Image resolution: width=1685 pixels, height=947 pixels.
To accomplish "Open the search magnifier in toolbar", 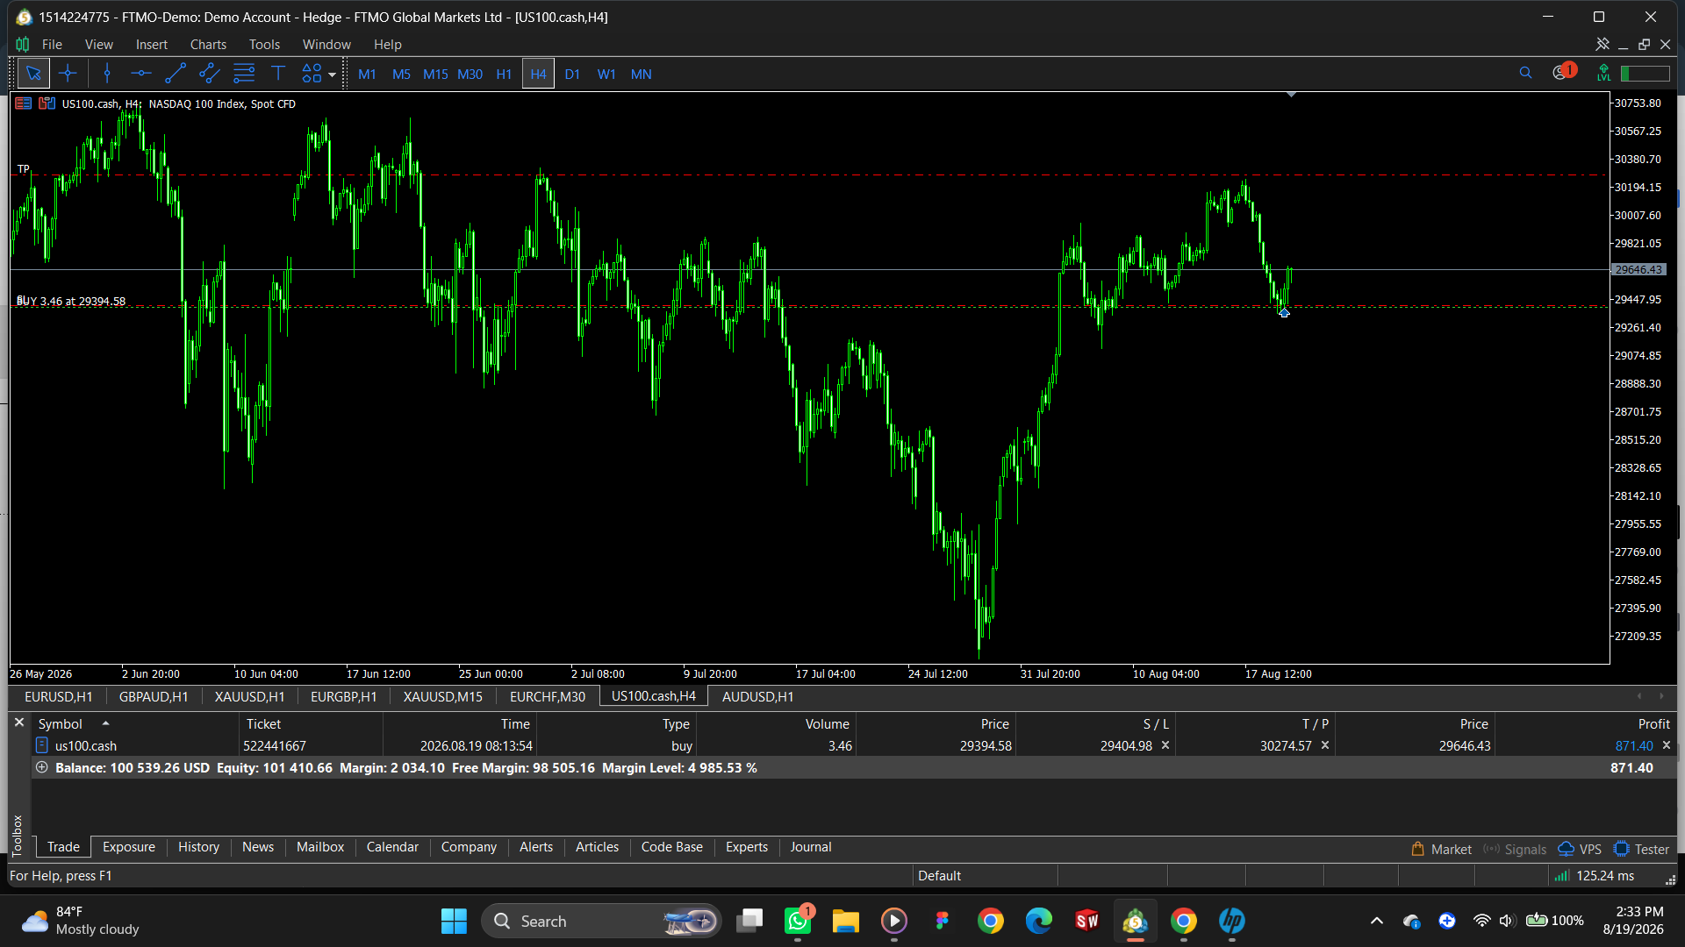I will point(1525,73).
